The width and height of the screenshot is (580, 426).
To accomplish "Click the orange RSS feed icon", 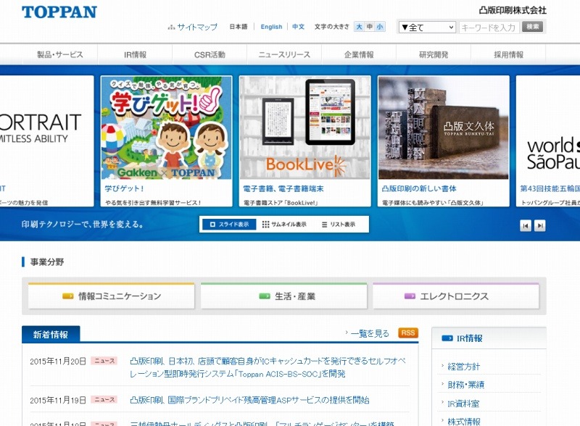I will 408,333.
